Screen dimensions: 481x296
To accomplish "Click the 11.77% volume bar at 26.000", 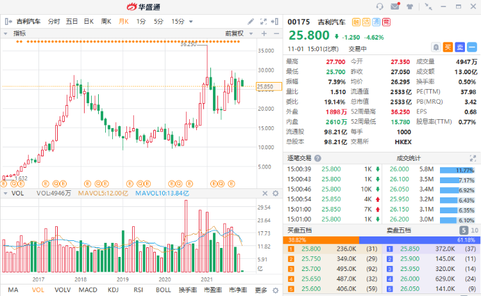I will [457, 170].
